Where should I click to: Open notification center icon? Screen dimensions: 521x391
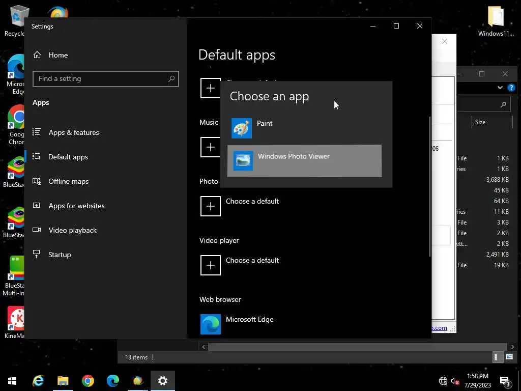tap(505, 381)
